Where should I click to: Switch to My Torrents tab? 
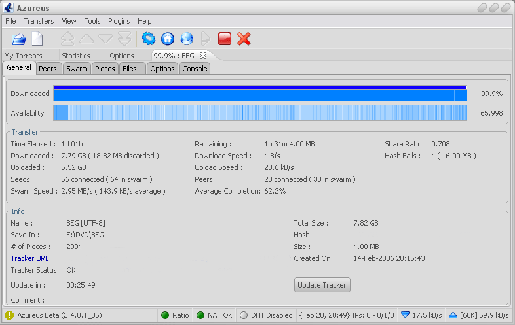point(24,56)
